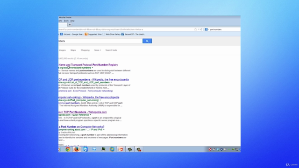
Task: Open 'a Port Number on Computer Networks?' result
Action: pyautogui.click(x=81, y=126)
